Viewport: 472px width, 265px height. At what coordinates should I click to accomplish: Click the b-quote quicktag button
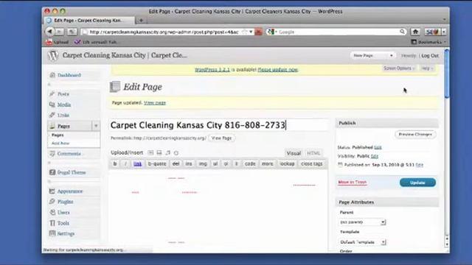(157, 163)
